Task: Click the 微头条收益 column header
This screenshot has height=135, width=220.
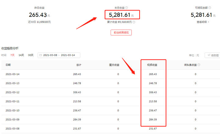Action: [190, 65]
